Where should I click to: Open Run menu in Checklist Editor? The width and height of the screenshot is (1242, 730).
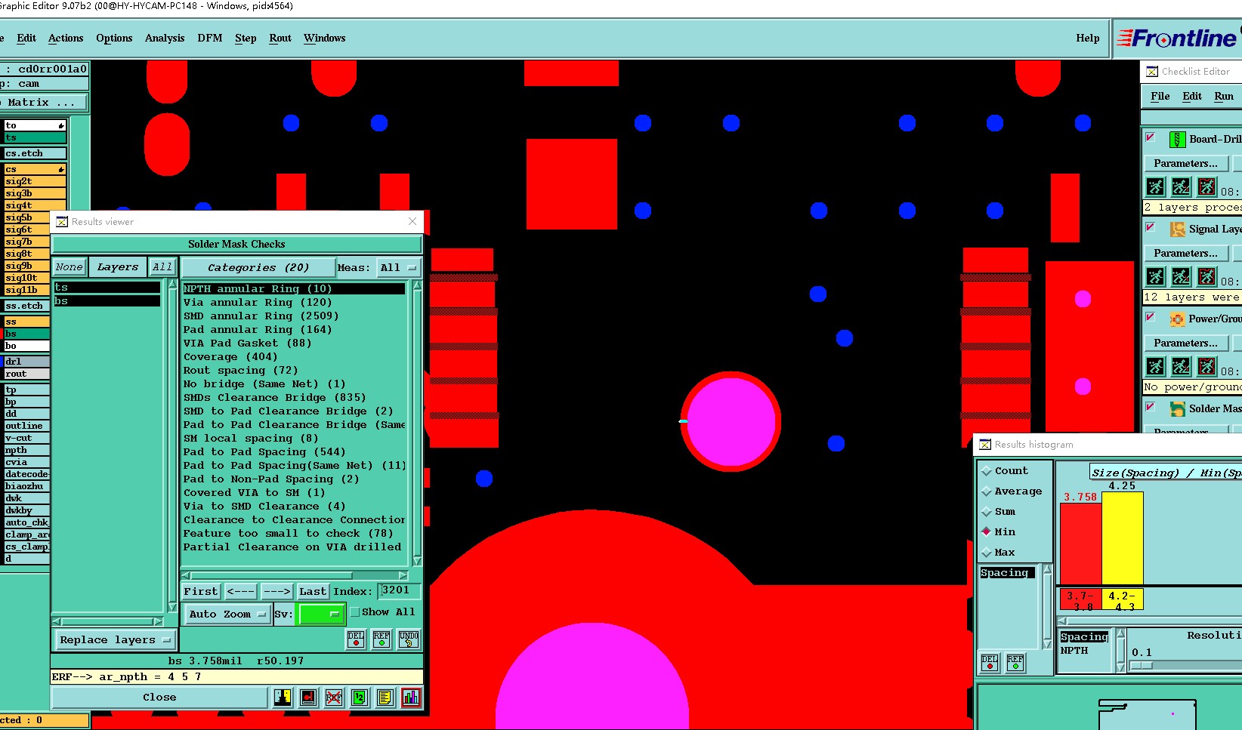1224,96
